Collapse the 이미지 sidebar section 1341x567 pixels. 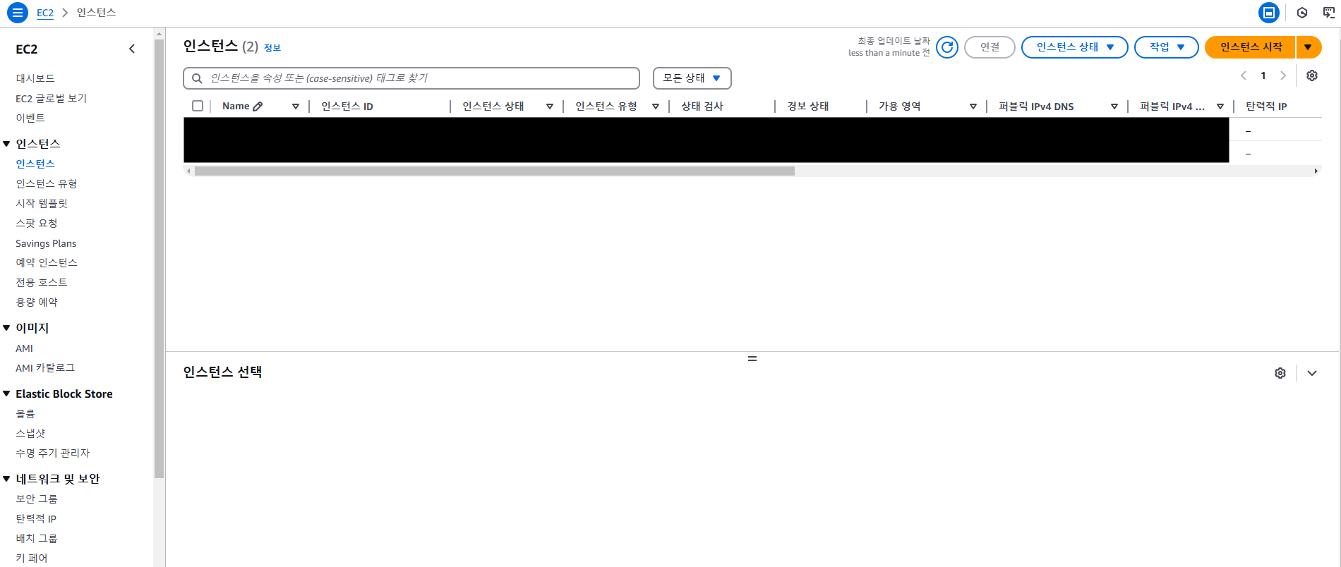click(6, 328)
